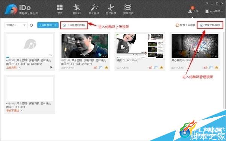The height and width of the screenshot is (141, 226).
Task: Open the 00:33 捕获 video thumbnail
Action: (x=140, y=46)
